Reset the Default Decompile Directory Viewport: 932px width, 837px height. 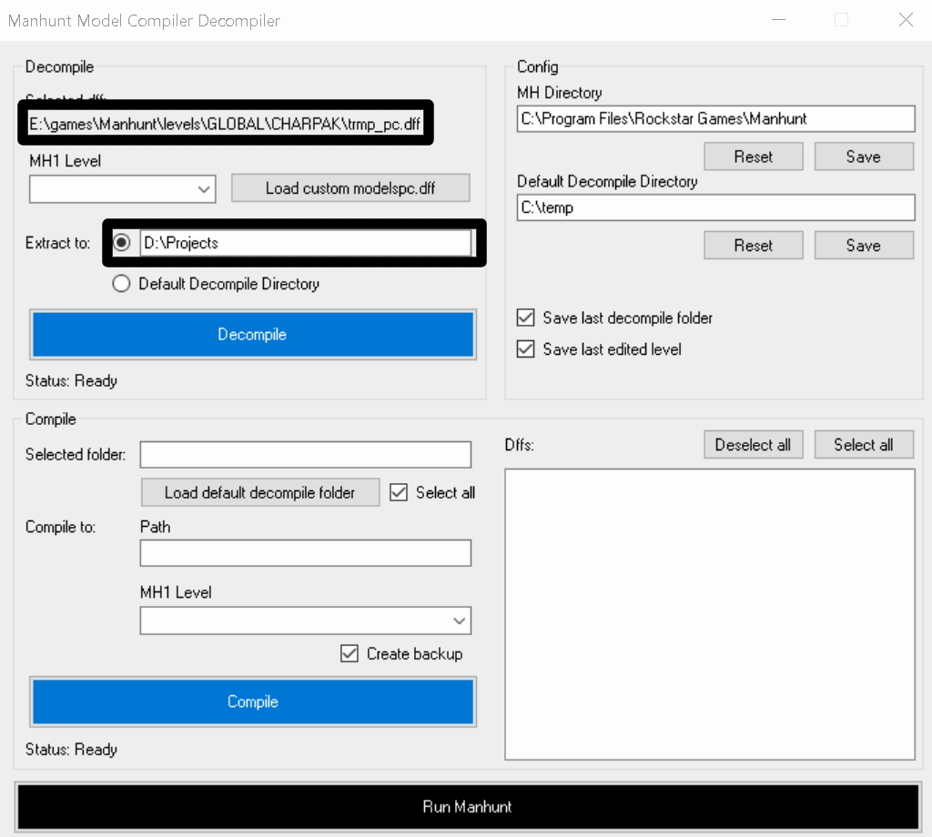pyautogui.click(x=753, y=245)
